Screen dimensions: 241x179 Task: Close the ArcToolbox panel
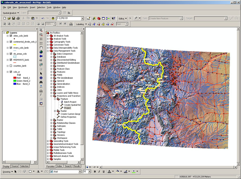[84, 29]
